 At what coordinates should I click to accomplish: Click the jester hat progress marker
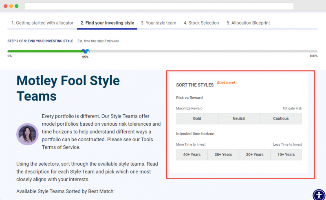86,51
